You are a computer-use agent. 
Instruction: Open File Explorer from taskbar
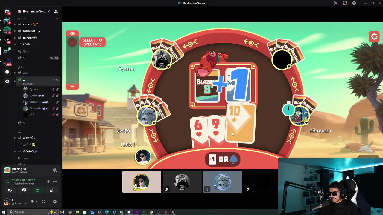tap(77, 212)
